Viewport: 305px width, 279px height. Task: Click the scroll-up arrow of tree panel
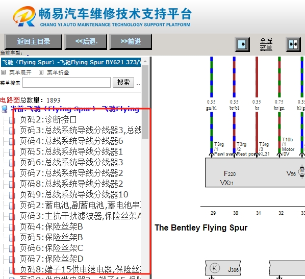coord(145,61)
